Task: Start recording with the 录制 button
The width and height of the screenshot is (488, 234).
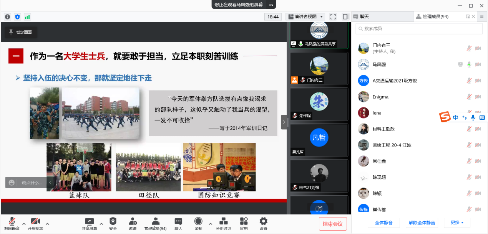Action: tap(198, 224)
